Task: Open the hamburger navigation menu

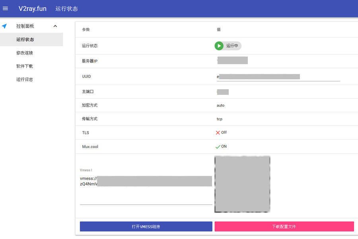Action: [6, 8]
